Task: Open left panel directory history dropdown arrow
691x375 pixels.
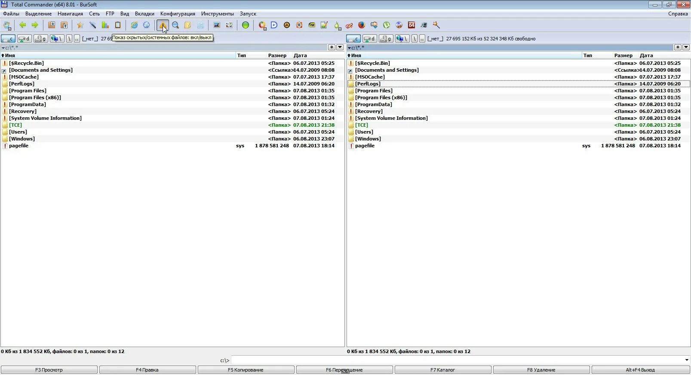Action: (x=340, y=47)
